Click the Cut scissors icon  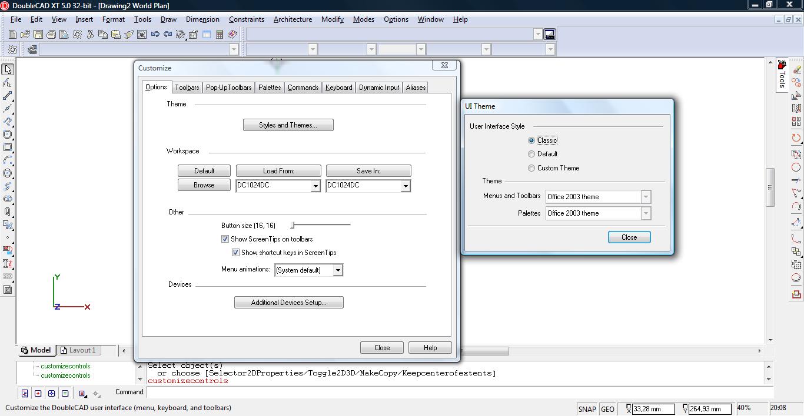tap(90, 35)
